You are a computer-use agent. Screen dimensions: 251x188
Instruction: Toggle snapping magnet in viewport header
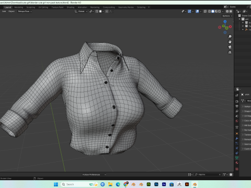click(97, 11)
